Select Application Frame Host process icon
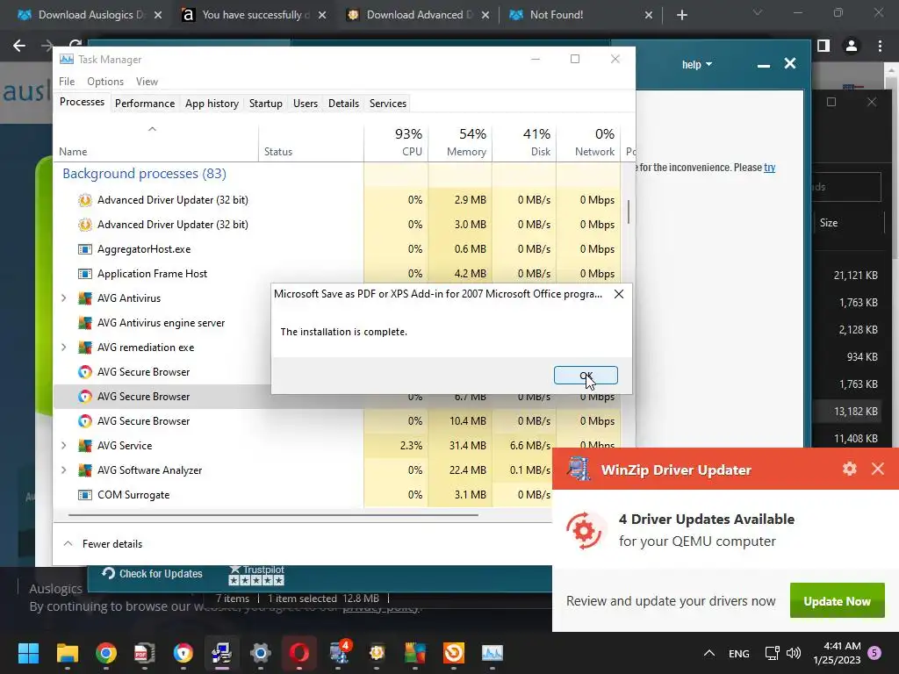Screen dimensions: 899x674 click(x=85, y=274)
